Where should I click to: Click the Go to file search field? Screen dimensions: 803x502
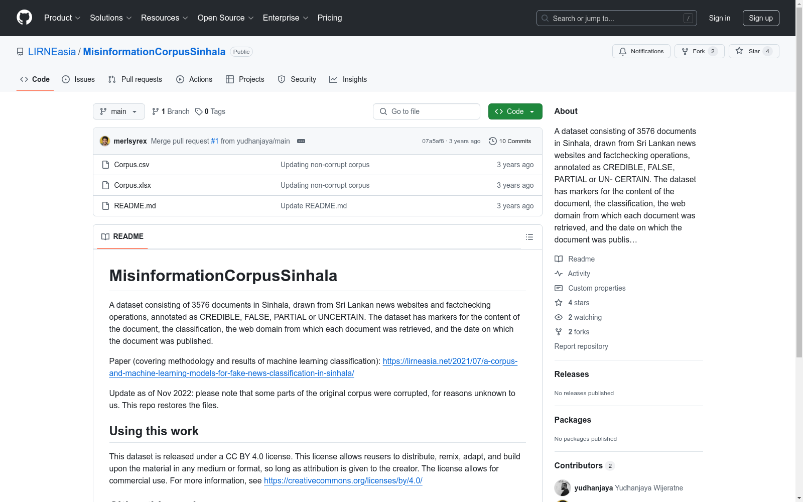(x=427, y=111)
